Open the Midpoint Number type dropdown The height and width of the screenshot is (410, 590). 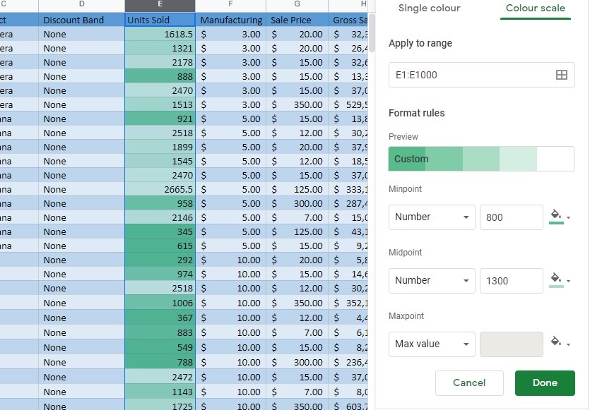point(431,280)
